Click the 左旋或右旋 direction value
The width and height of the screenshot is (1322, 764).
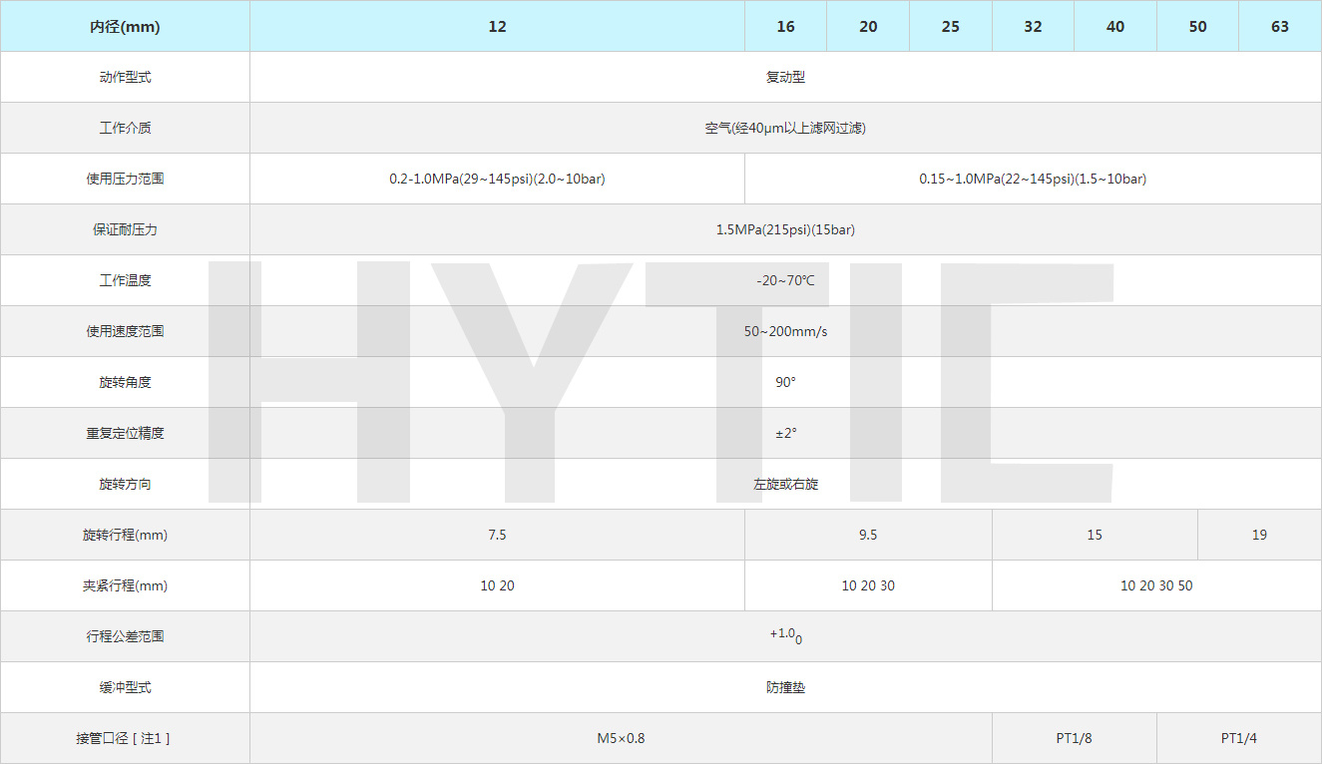785,484
